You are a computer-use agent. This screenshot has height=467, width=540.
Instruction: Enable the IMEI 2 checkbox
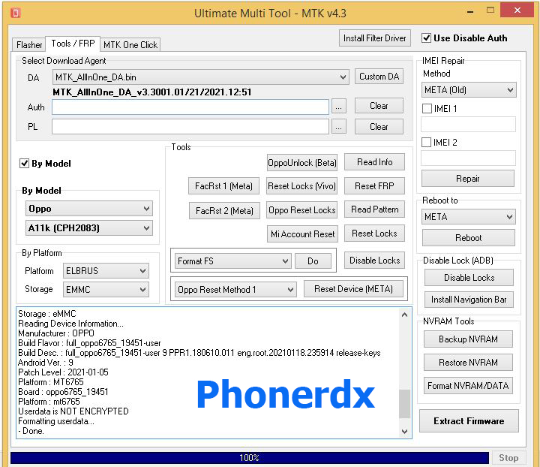426,143
